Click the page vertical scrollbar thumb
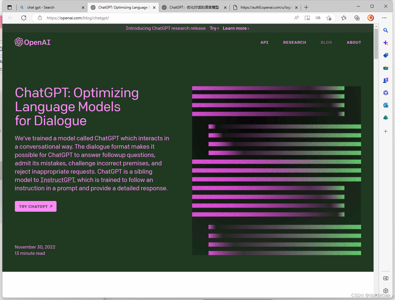This screenshot has width=395, height=300. [x=376, y=44]
